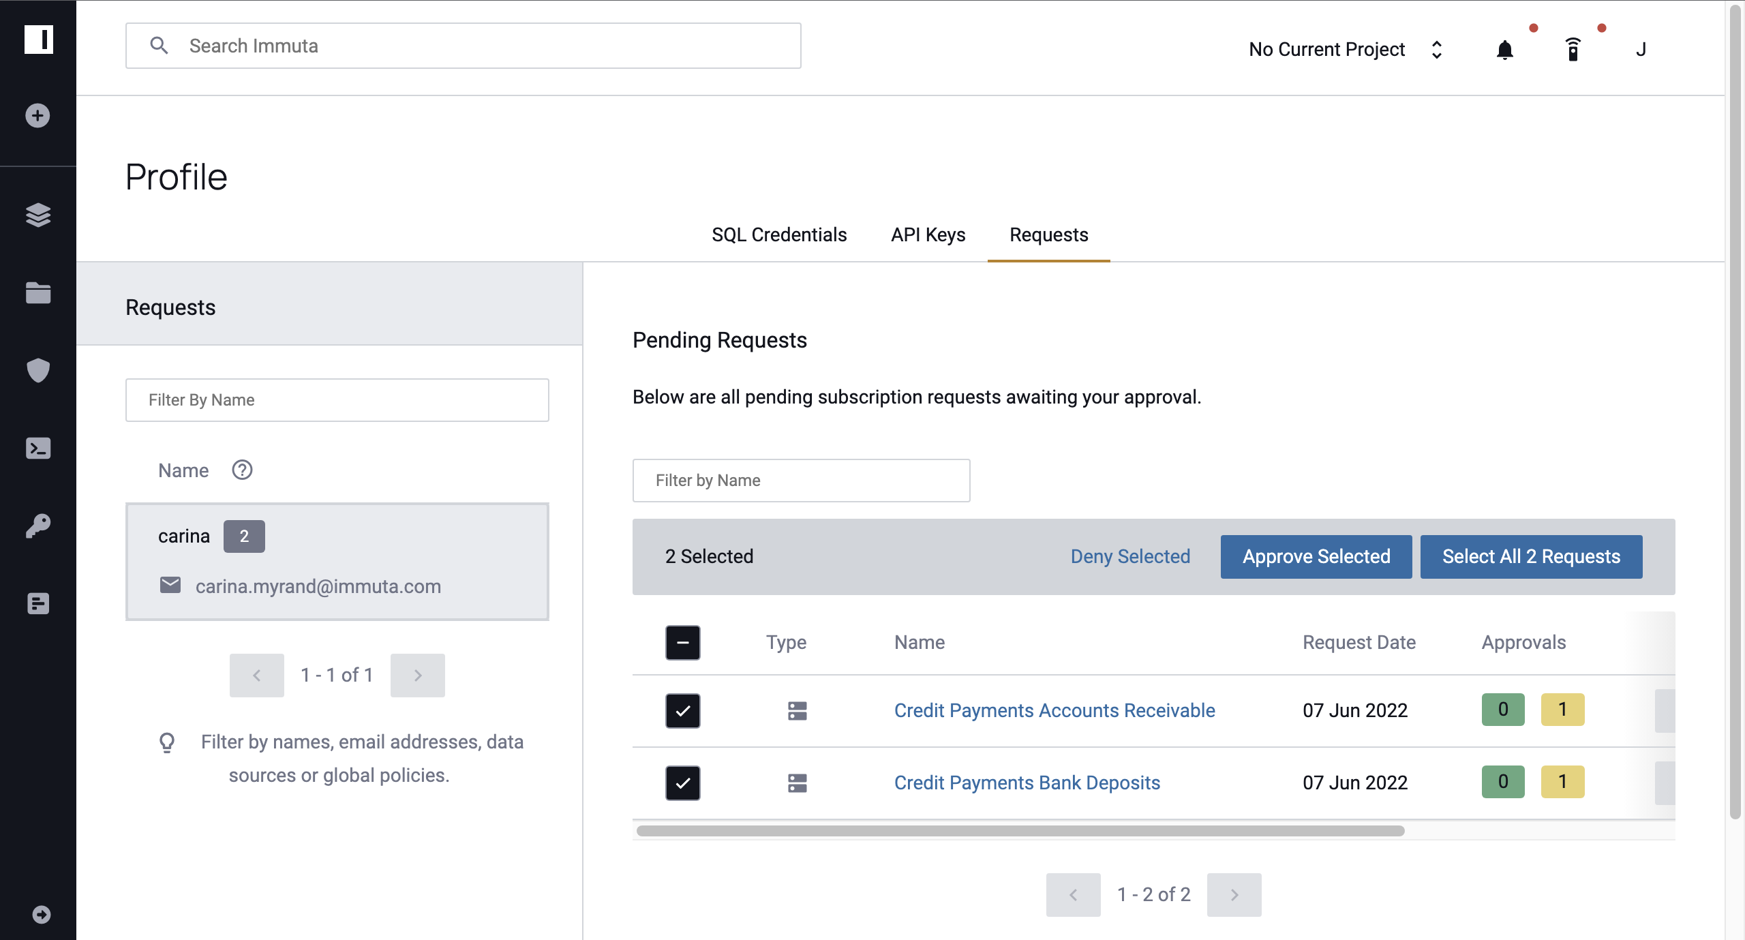
Task: Filter requests by name input field
Action: click(801, 479)
